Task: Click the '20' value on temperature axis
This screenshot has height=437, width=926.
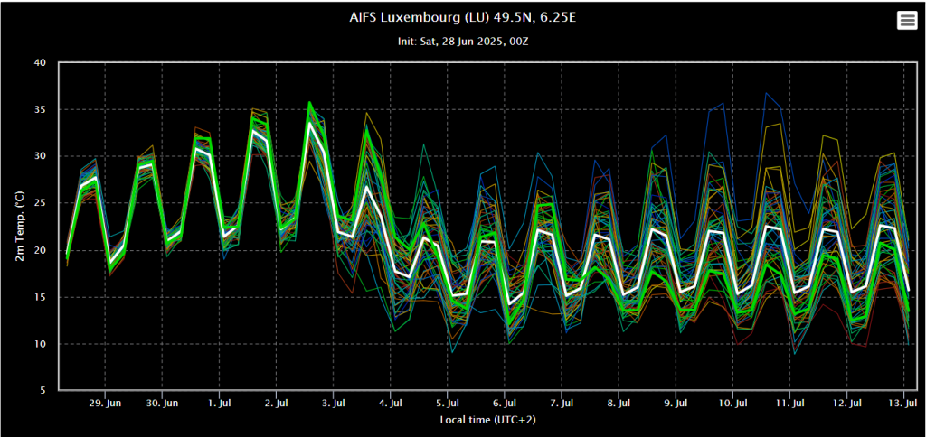Action: pyautogui.click(x=40, y=250)
